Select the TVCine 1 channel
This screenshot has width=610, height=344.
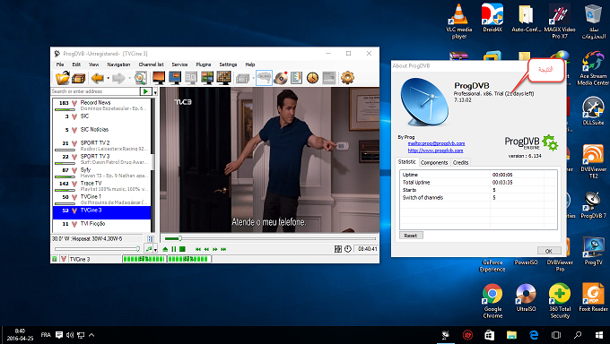coord(102,199)
